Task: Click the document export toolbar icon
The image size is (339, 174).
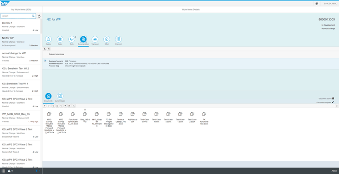Action: [x=69, y=106]
